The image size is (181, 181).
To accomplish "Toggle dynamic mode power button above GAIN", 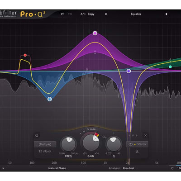I will (x=84, y=131).
